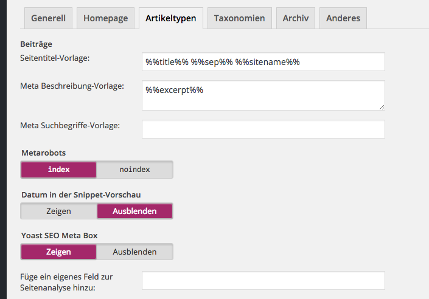The width and height of the screenshot is (429, 299).
Task: Click the Seitentitel-Vorlage label text
Action: (55, 58)
